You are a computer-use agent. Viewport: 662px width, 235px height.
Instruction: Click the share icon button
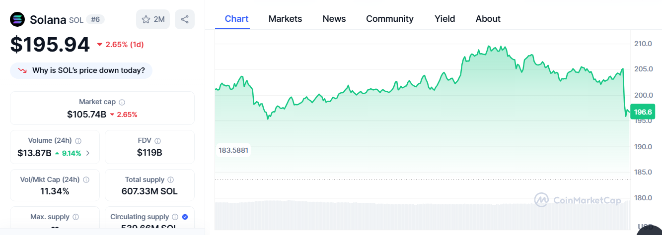[185, 19]
